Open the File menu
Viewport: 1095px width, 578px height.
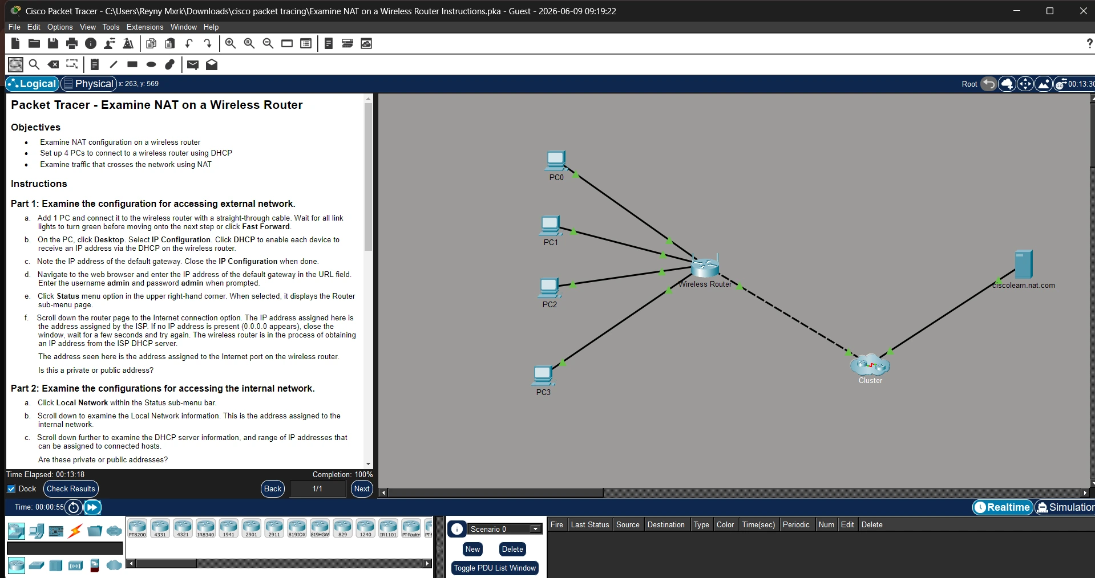(14, 27)
